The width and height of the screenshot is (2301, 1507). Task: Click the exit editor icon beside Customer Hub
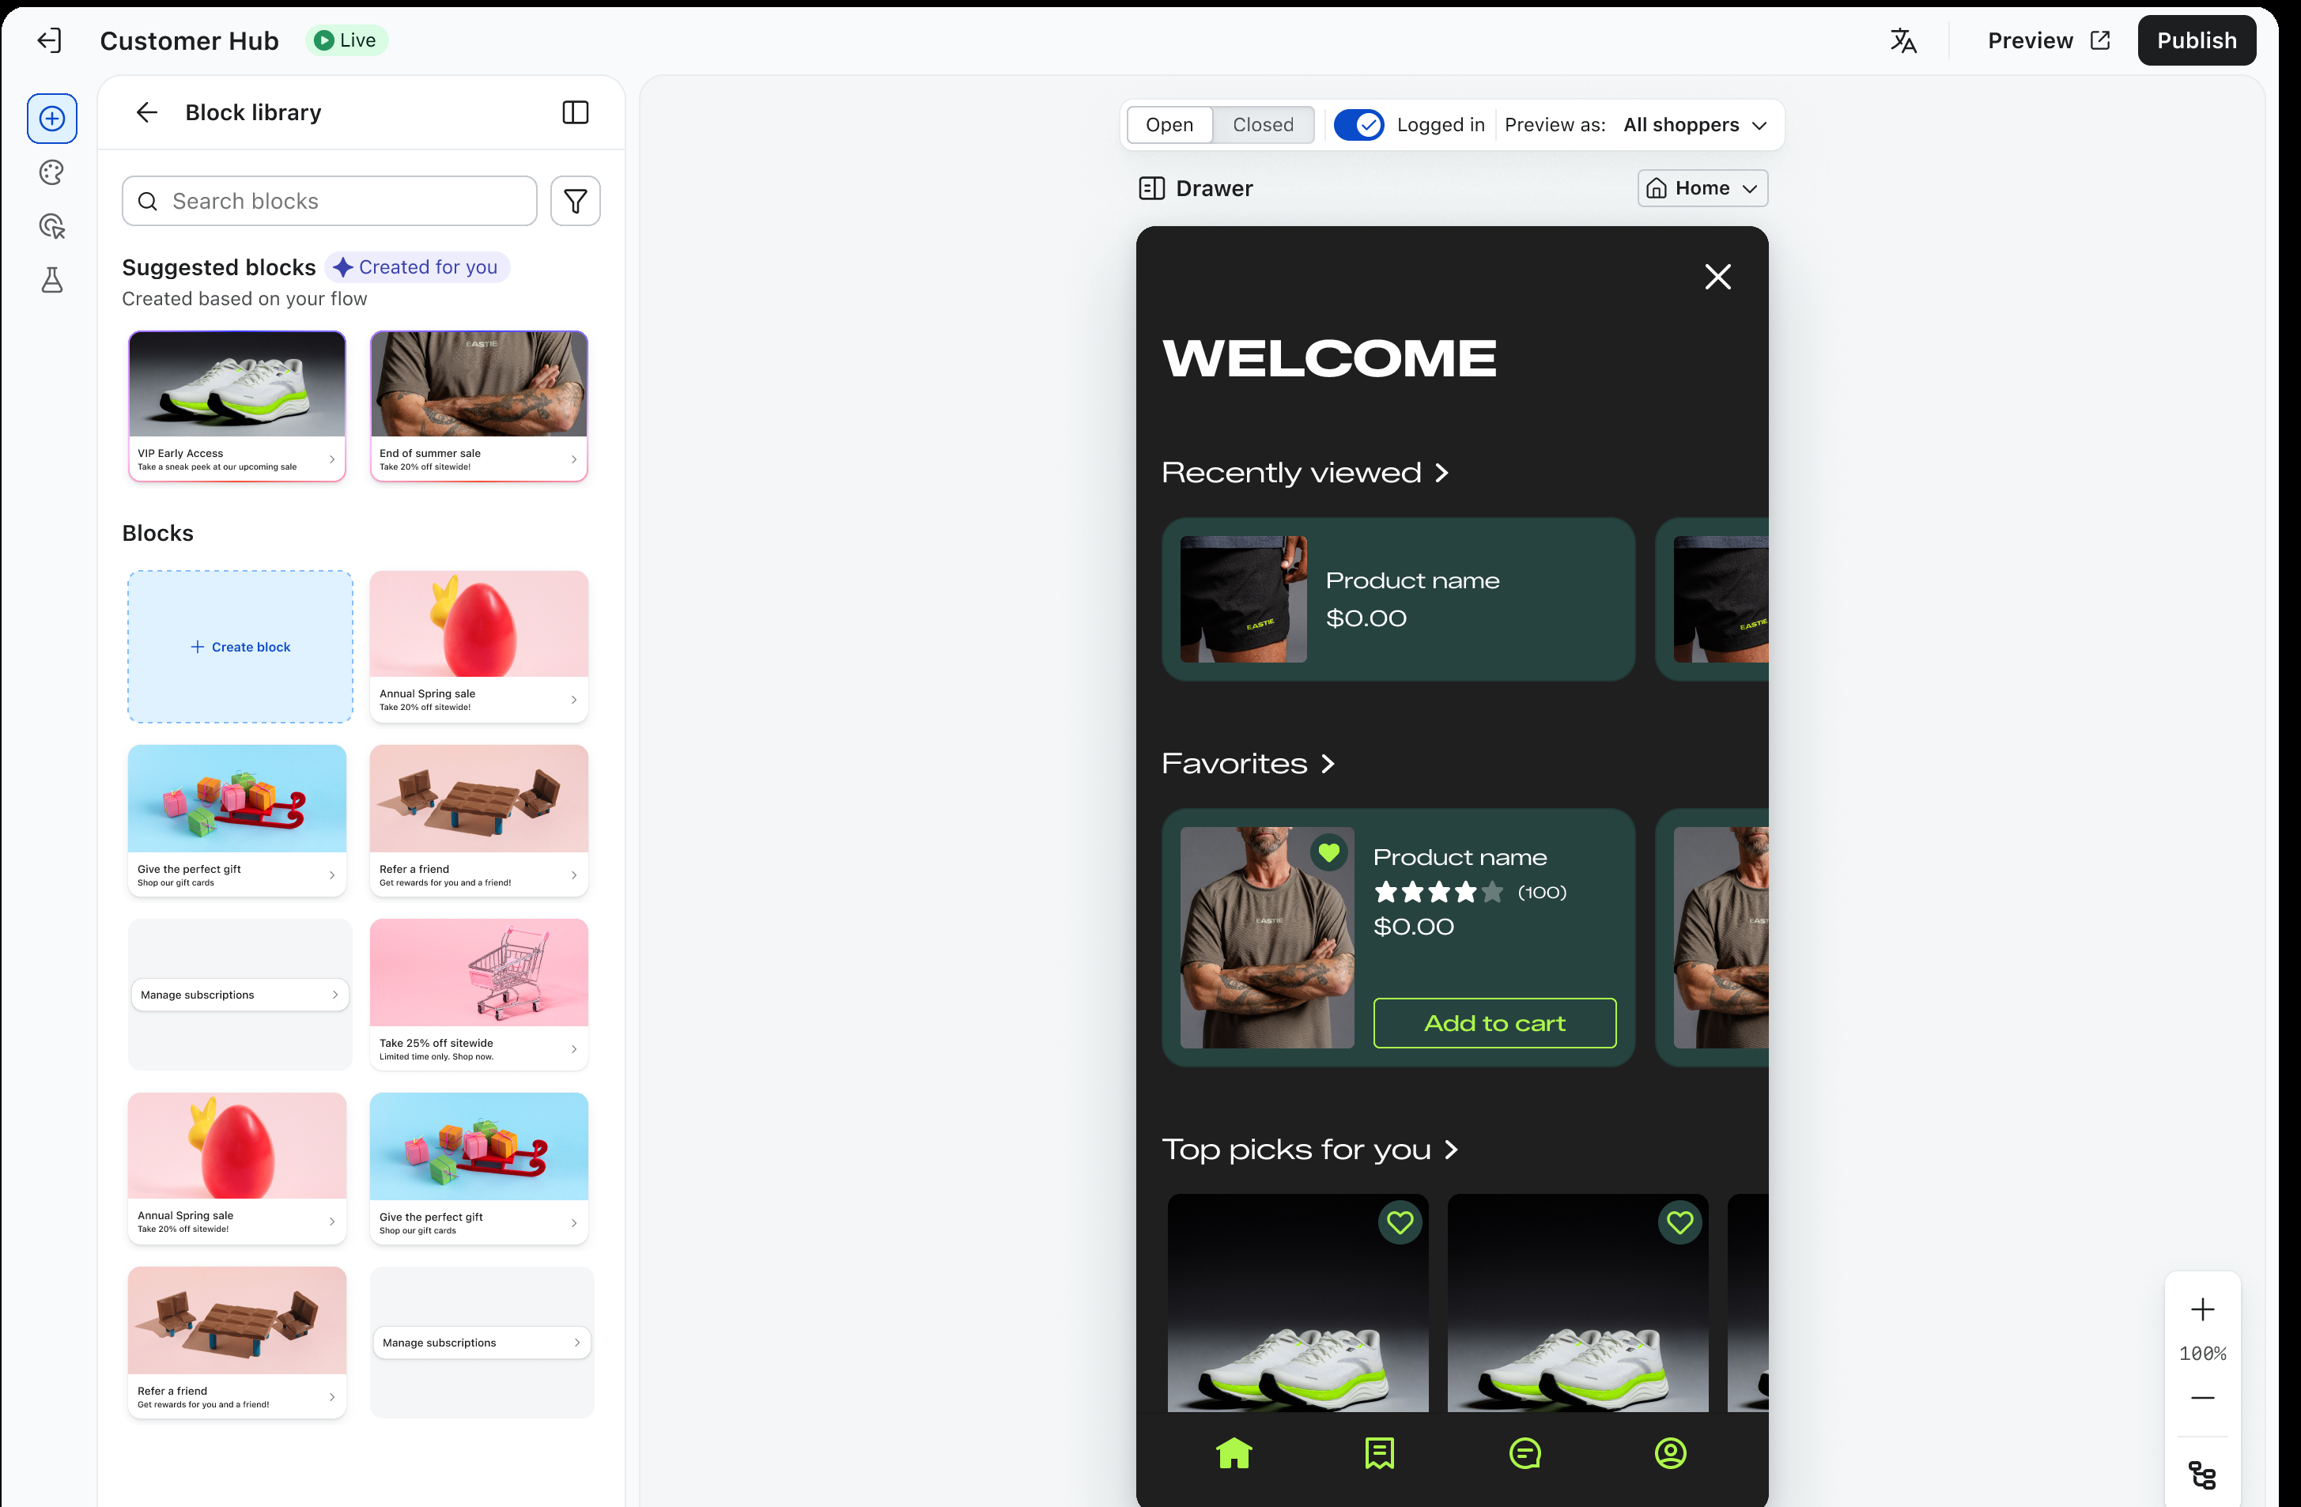coord(49,40)
